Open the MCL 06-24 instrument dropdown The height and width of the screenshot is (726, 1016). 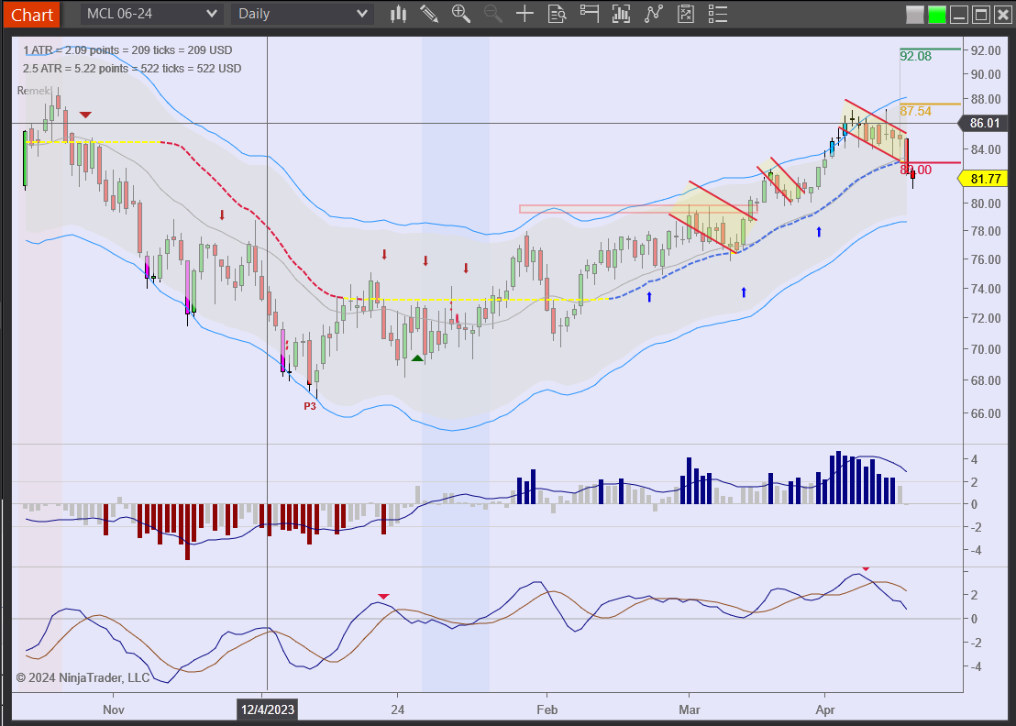point(151,14)
